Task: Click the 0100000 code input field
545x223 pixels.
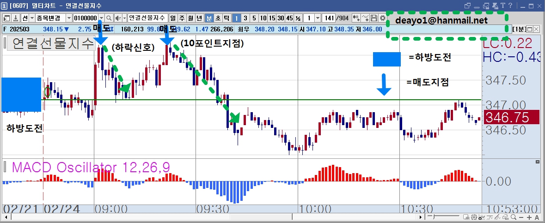Action: 86,18
